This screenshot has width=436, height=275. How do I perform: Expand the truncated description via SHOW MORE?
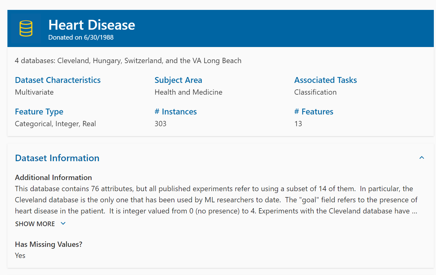click(35, 223)
